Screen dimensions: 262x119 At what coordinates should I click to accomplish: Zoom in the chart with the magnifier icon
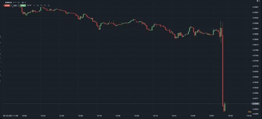[45, 5]
